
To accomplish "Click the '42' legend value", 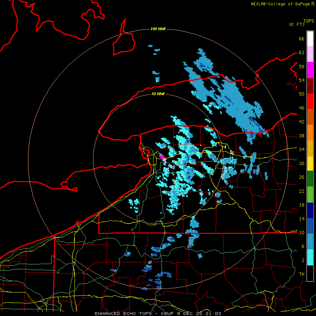I will tap(302, 122).
